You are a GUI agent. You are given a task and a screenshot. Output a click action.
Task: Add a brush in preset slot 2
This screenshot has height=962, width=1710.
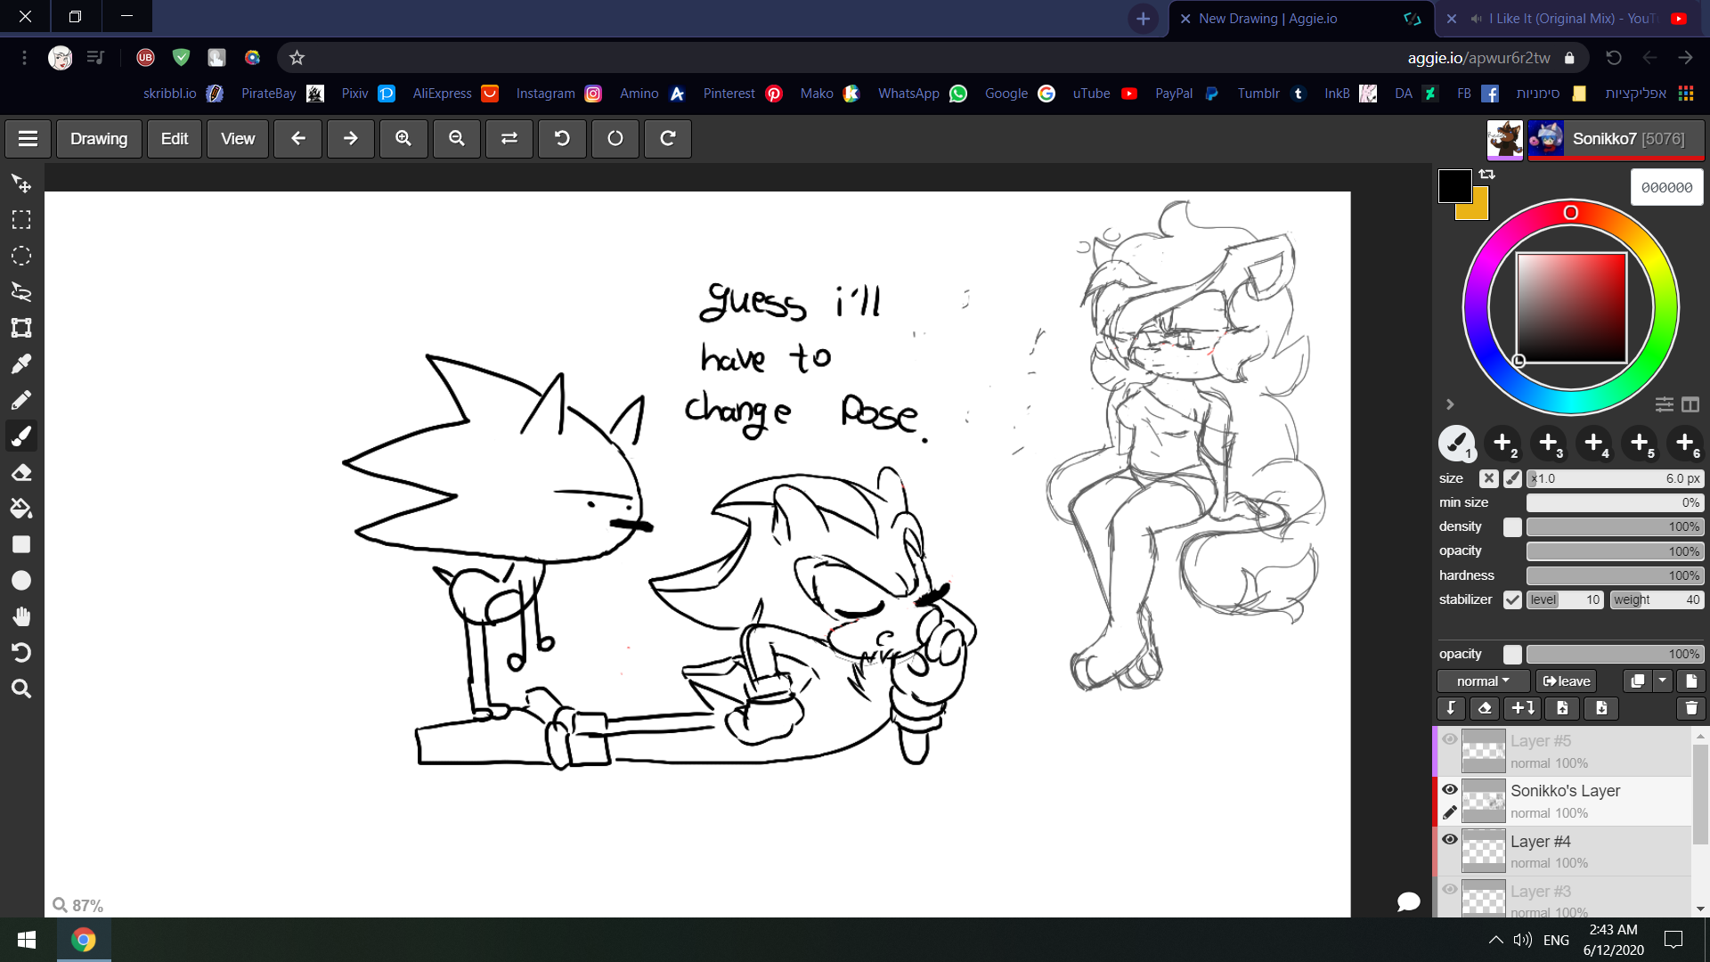1502,443
